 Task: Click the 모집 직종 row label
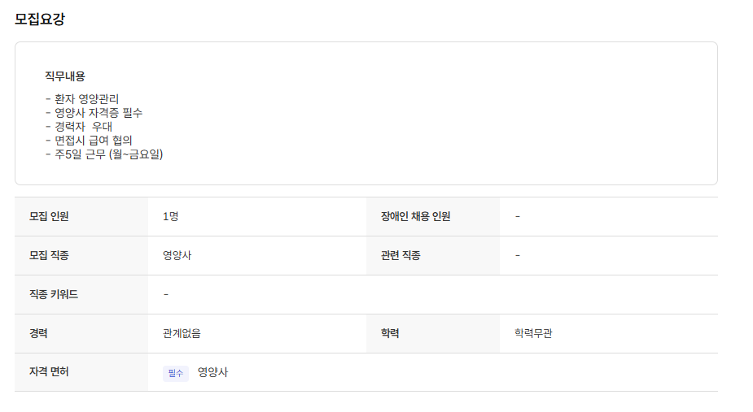click(49, 255)
